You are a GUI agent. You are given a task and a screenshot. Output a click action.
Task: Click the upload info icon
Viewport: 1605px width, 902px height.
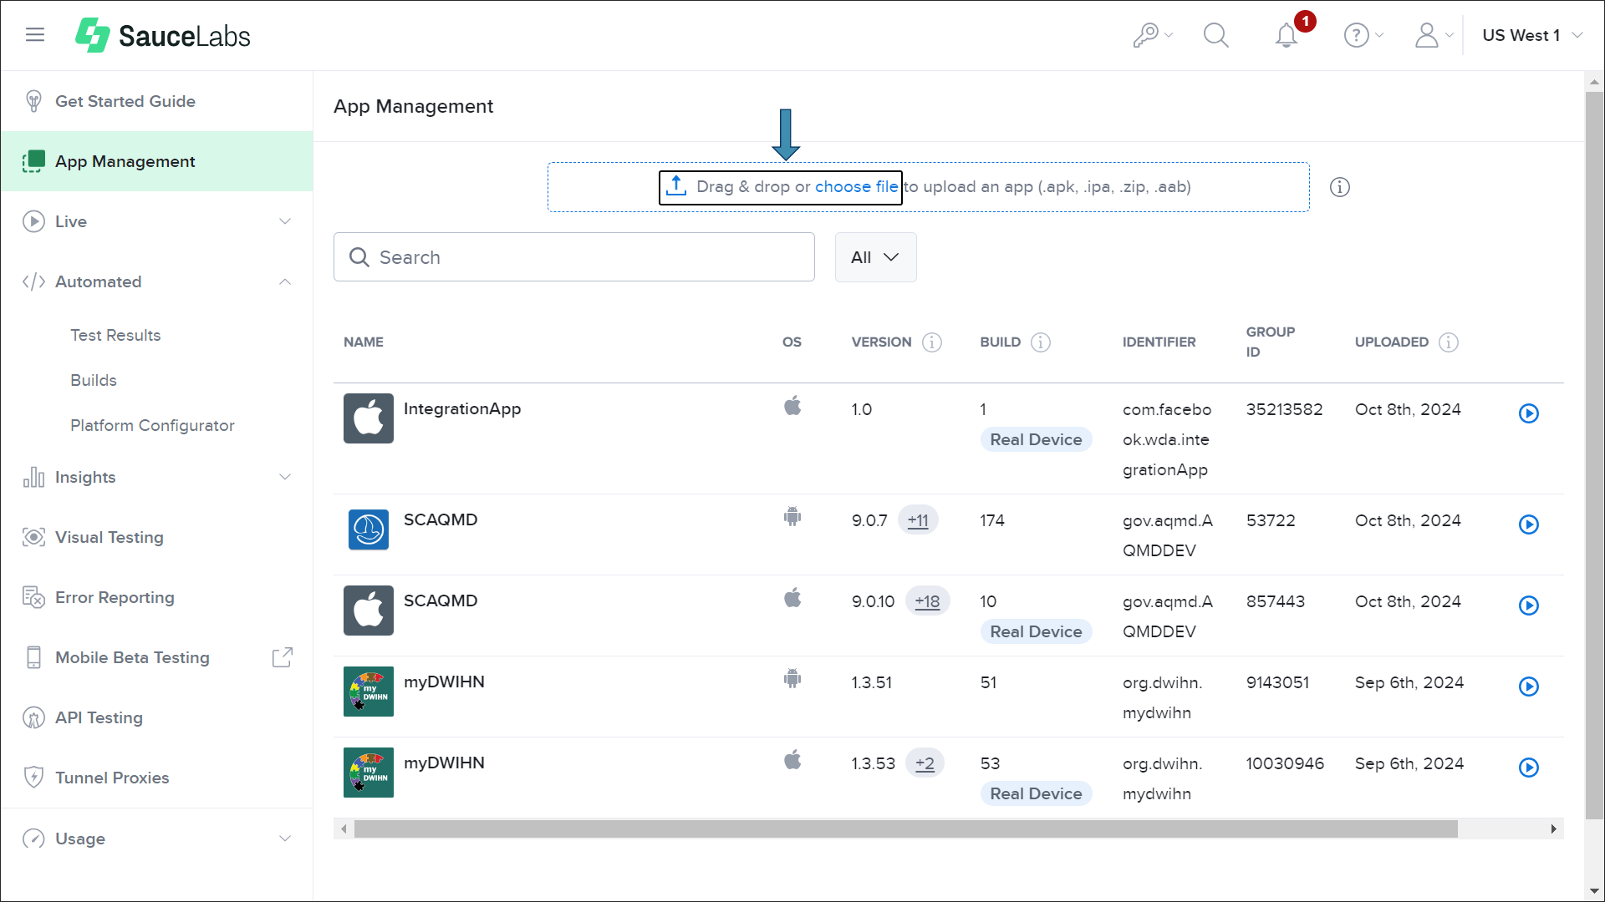[x=1340, y=187]
